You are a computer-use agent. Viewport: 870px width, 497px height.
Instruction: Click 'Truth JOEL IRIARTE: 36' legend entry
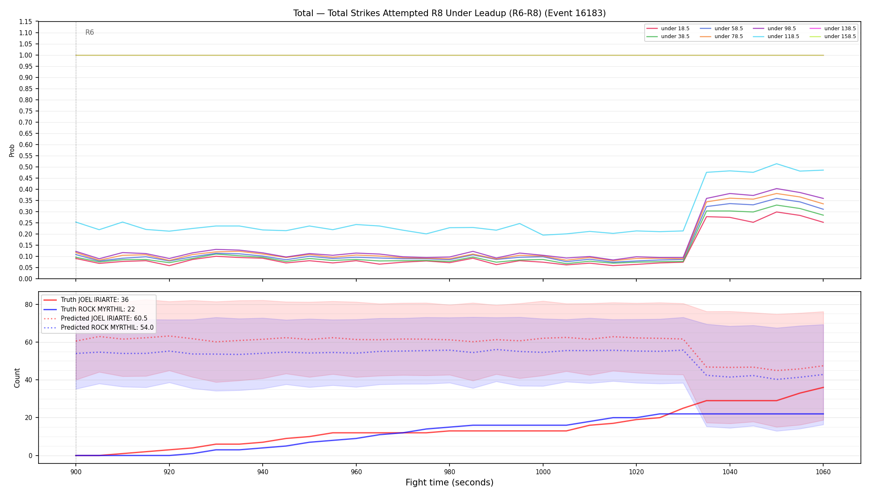[86, 300]
